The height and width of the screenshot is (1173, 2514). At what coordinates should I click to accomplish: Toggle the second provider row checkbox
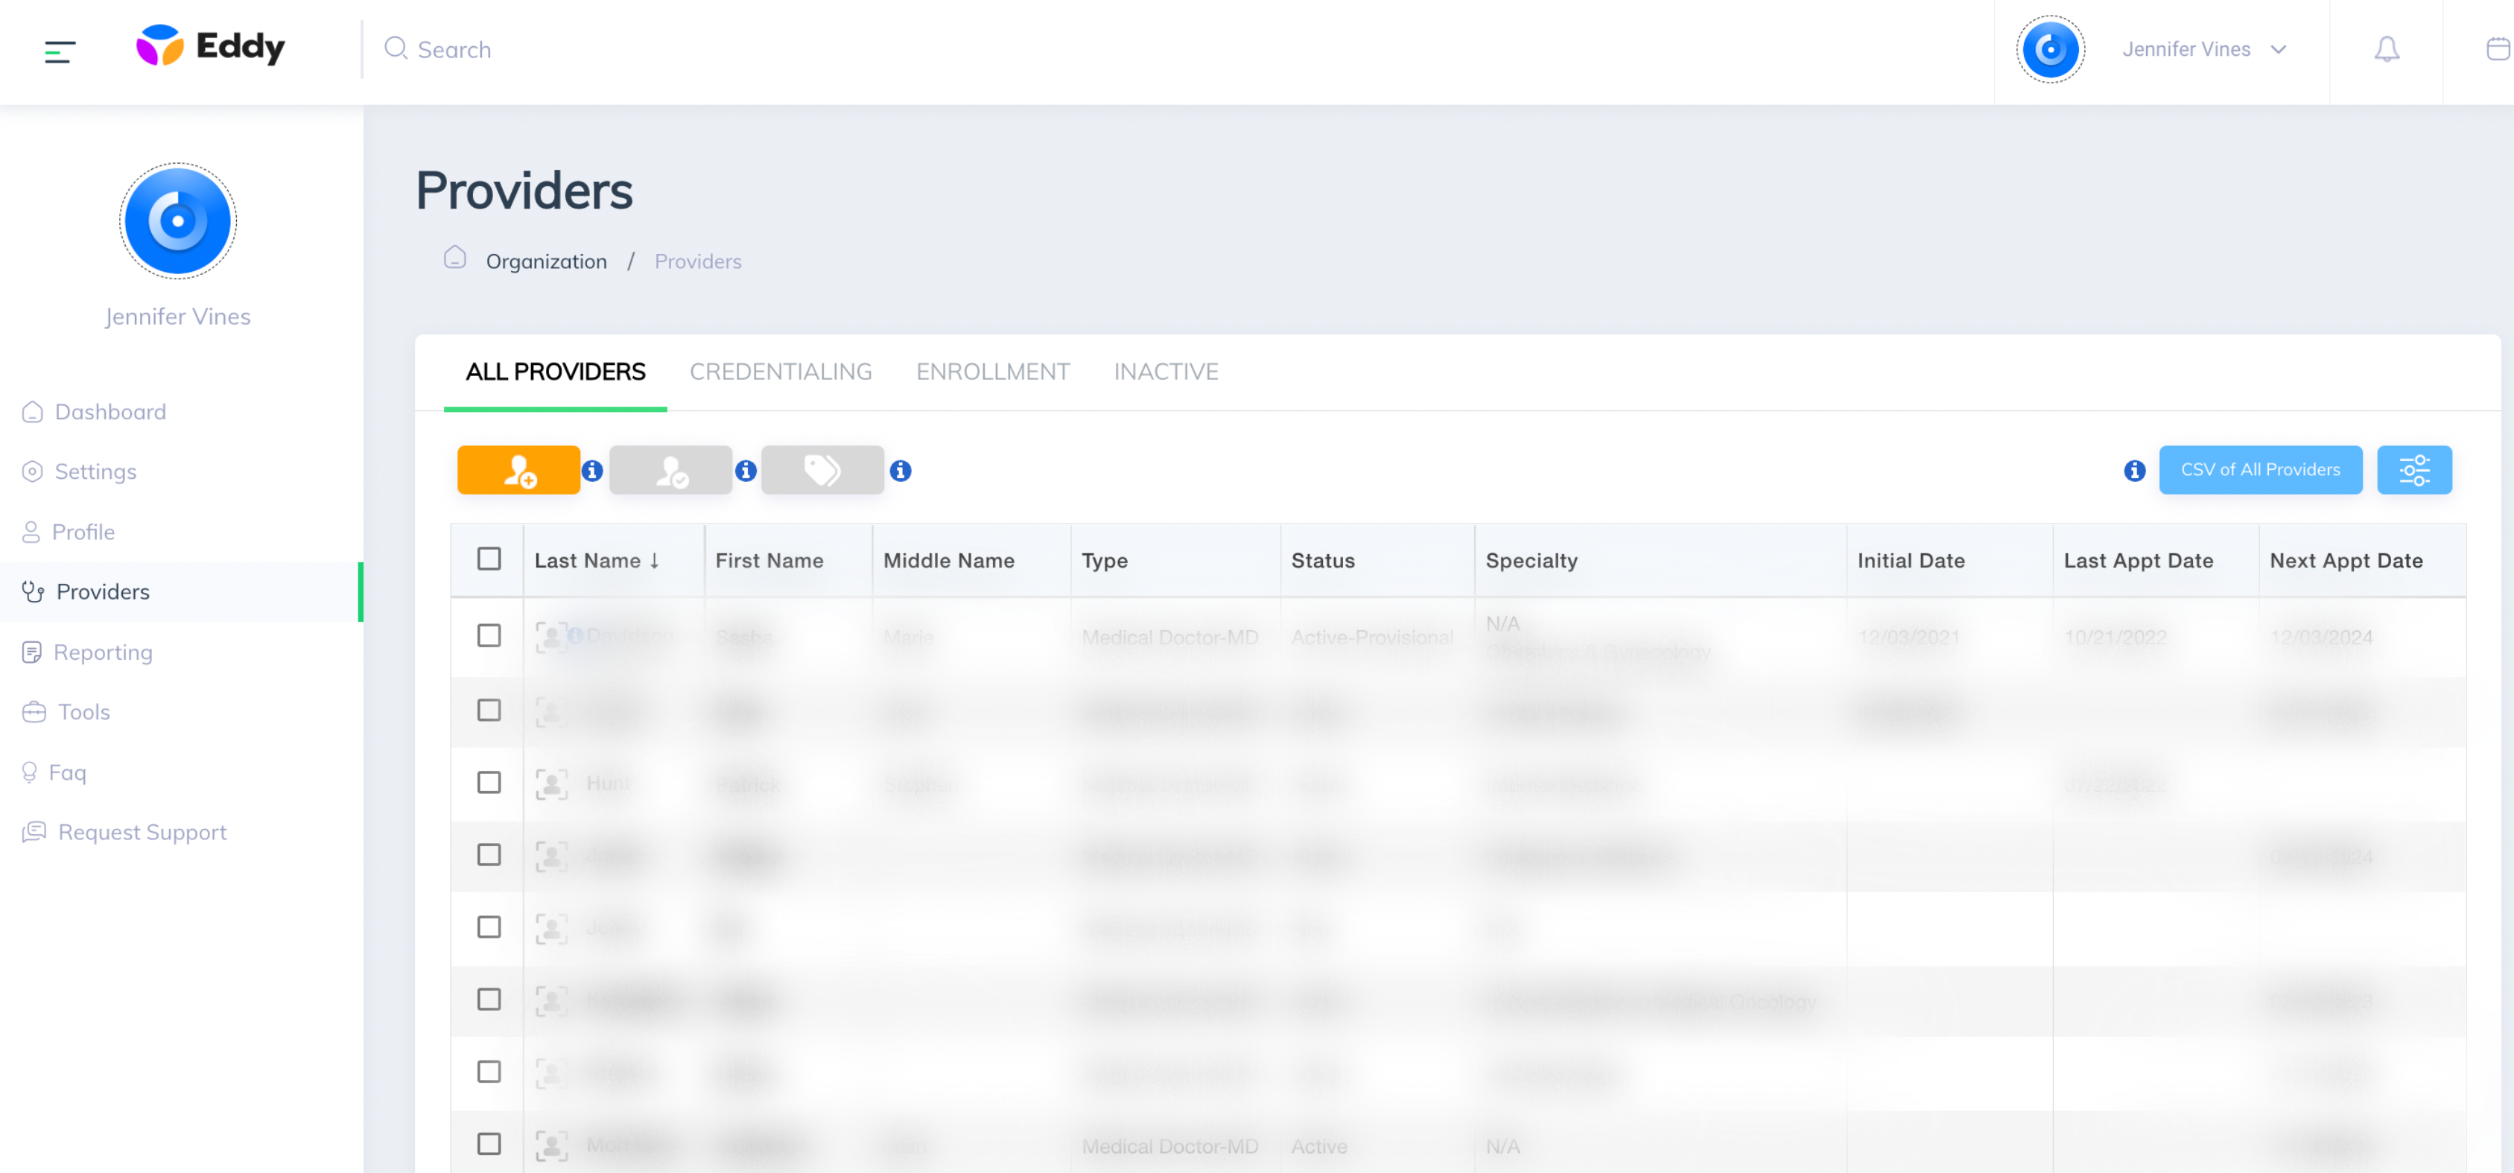tap(489, 710)
